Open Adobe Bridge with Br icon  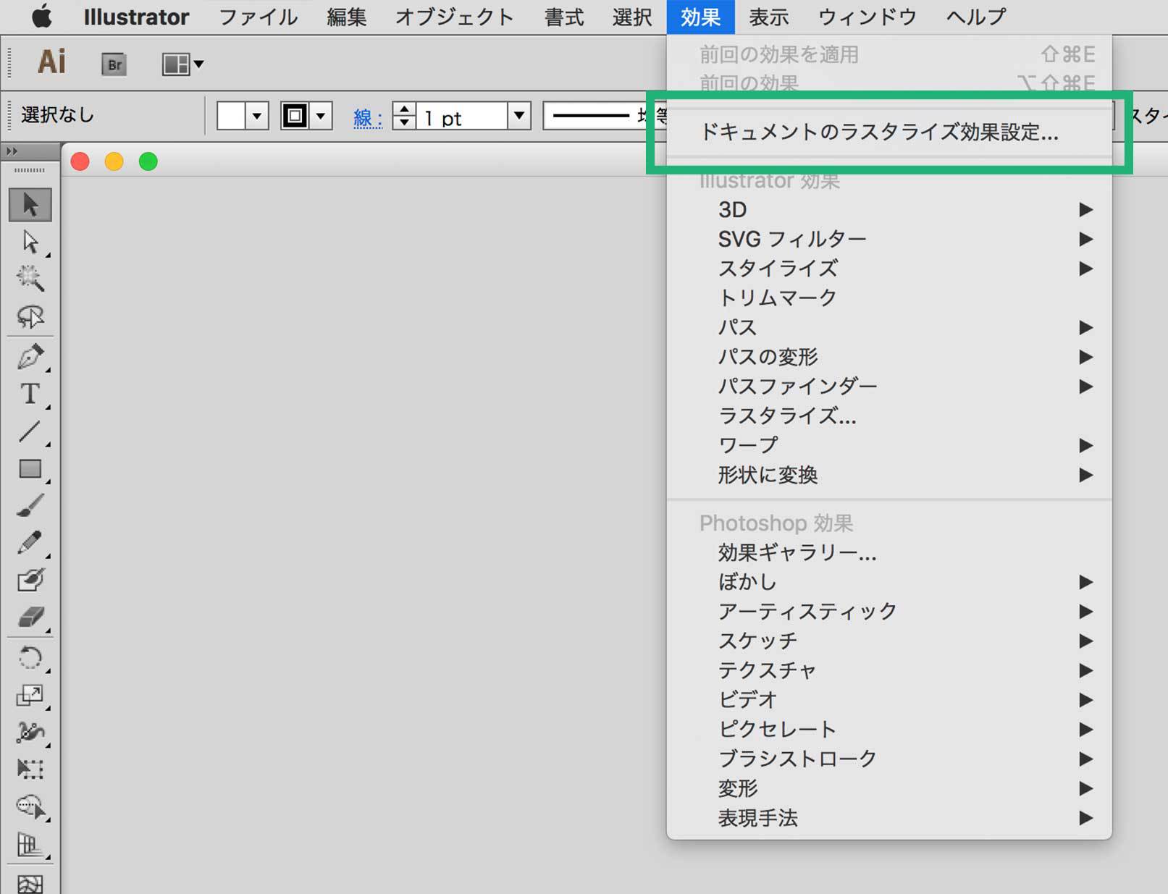coord(114,64)
